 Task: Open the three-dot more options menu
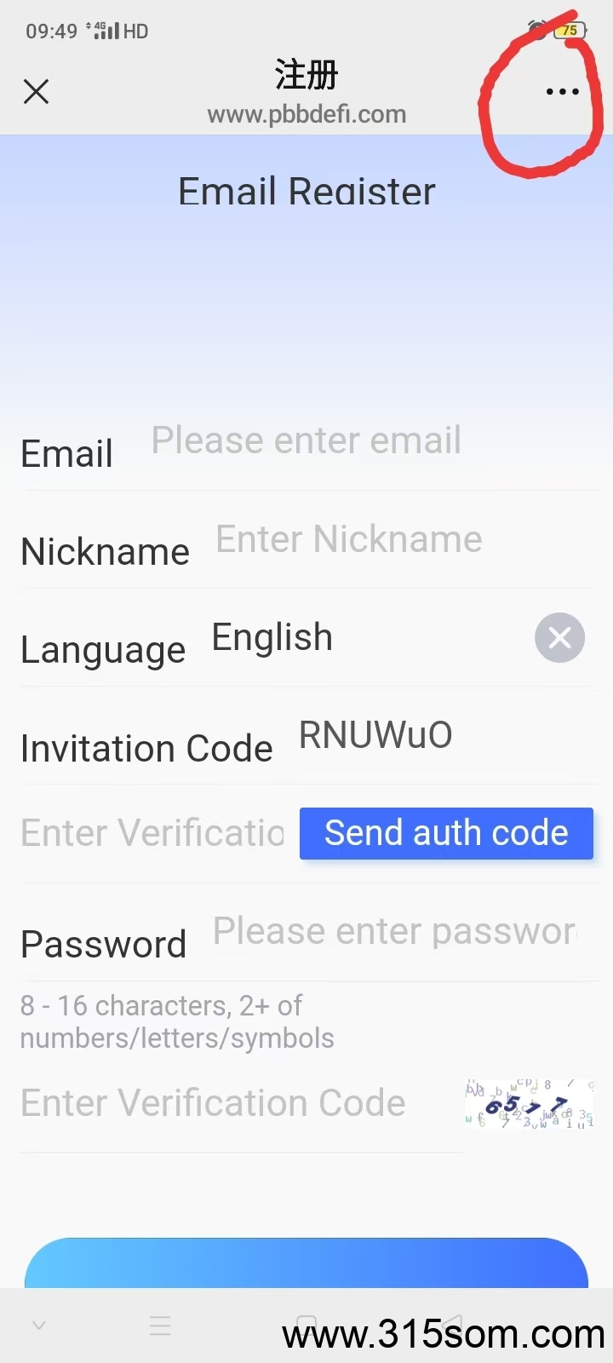(x=562, y=91)
